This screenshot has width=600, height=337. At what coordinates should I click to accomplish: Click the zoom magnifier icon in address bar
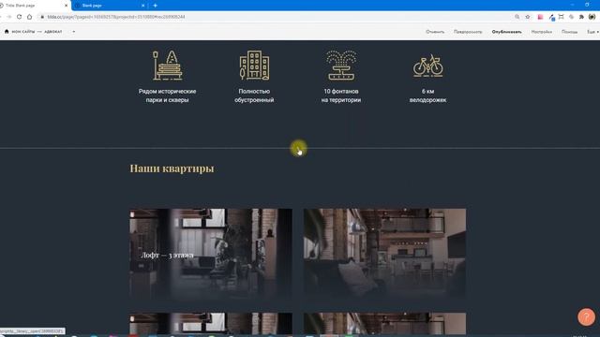point(517,17)
